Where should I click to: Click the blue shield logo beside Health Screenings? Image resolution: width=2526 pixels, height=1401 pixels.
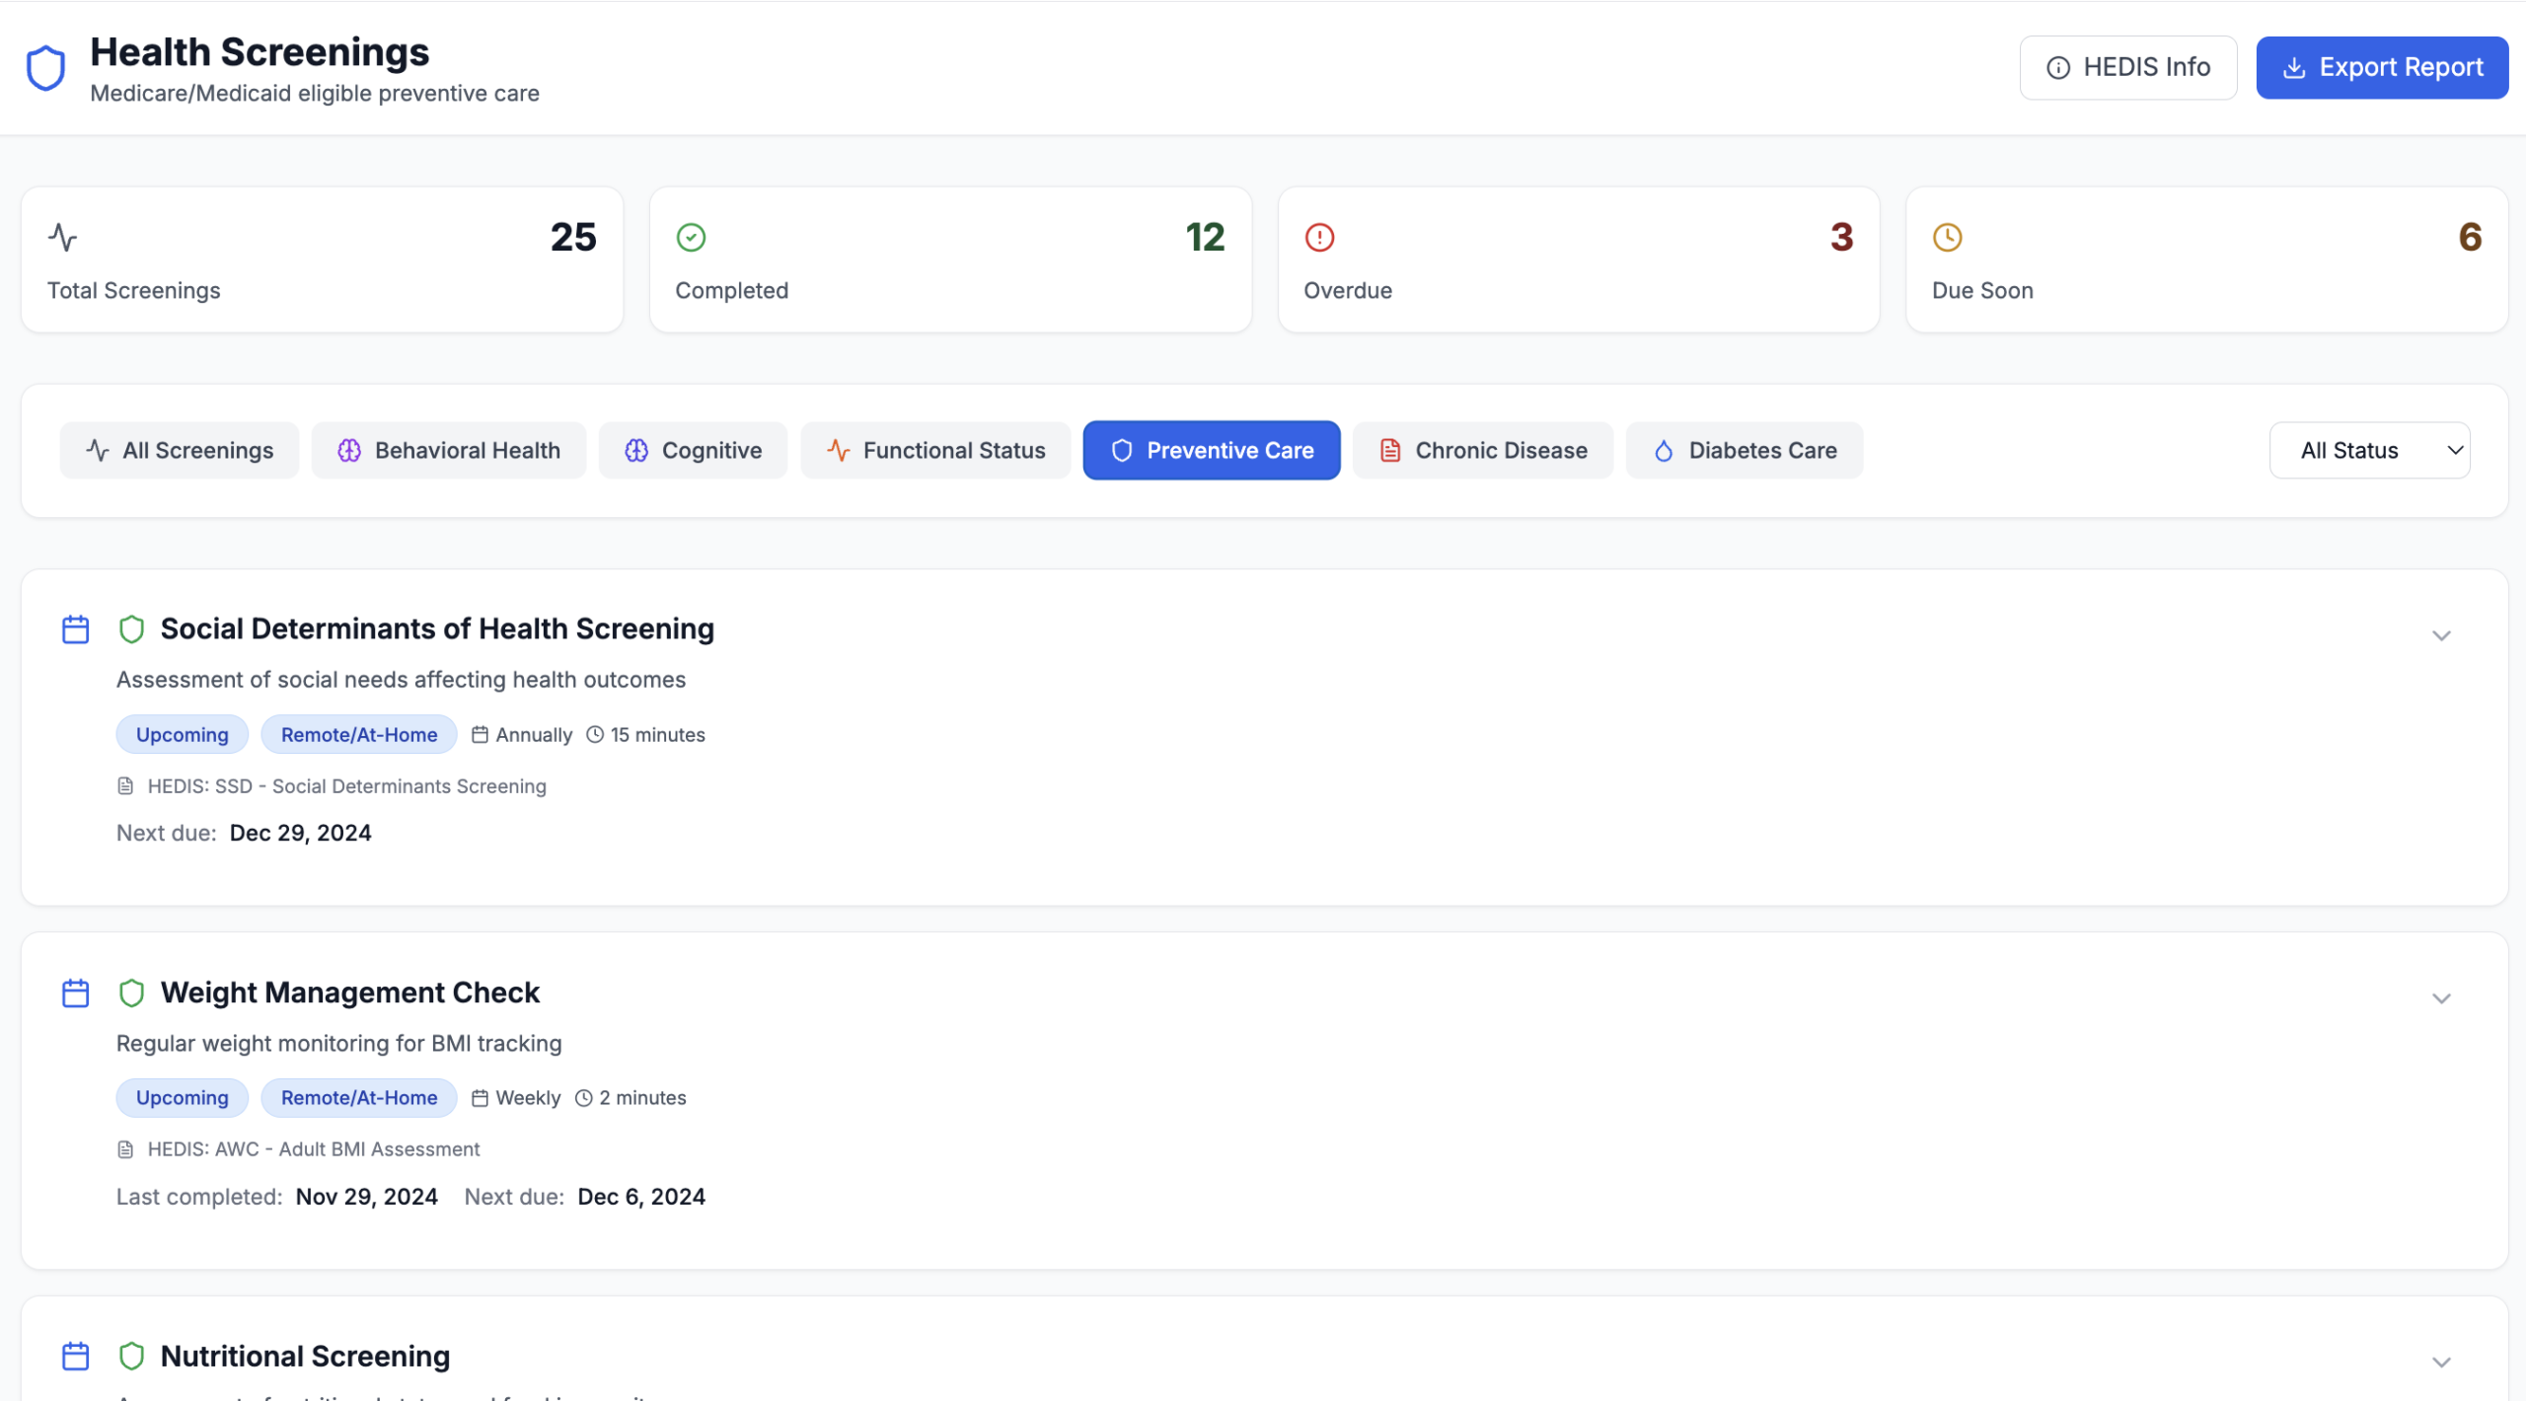click(45, 68)
